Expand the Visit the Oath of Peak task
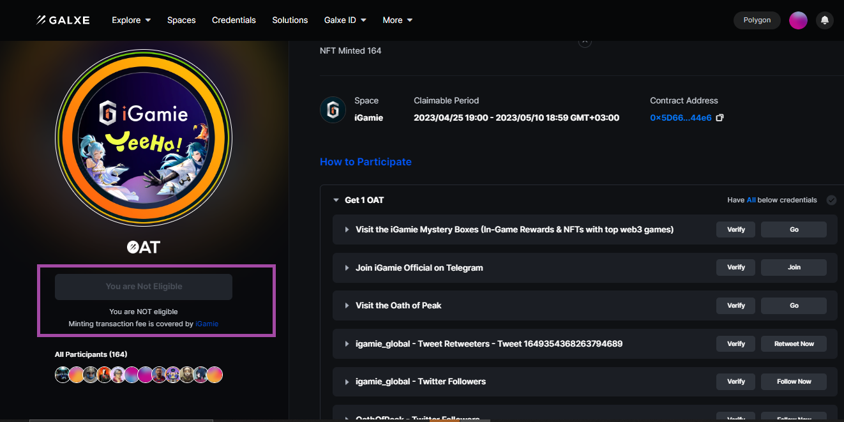This screenshot has height=422, width=844. click(347, 306)
